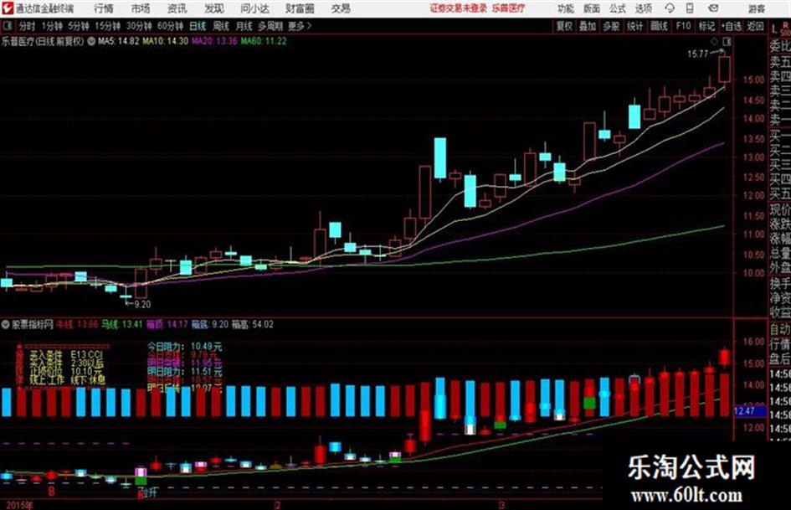Switch to the 1分钟 period tab
Image resolution: width=791 pixels, height=510 pixels.
(51, 26)
